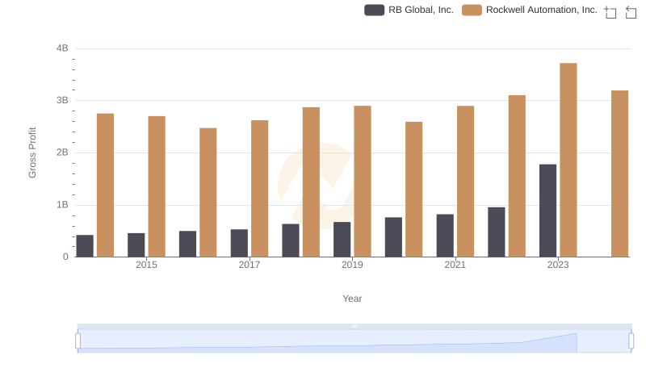Click the 2015 x-axis label

pos(146,265)
